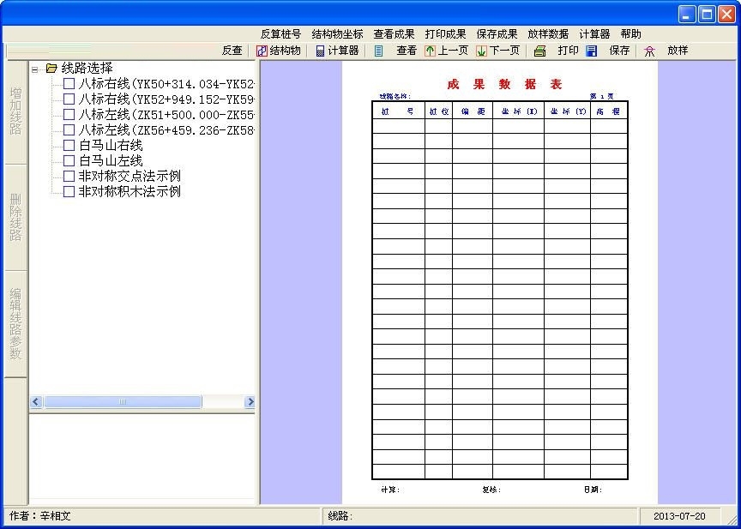Click the 线路选择 folder icon
Screen dimensions: 741x529
[x=51, y=69]
